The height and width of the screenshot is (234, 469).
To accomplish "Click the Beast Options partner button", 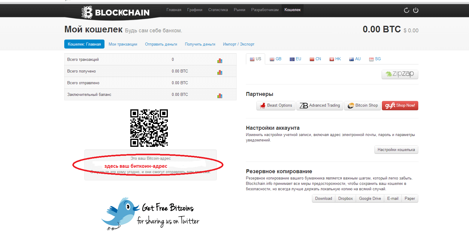I will coord(276,105).
